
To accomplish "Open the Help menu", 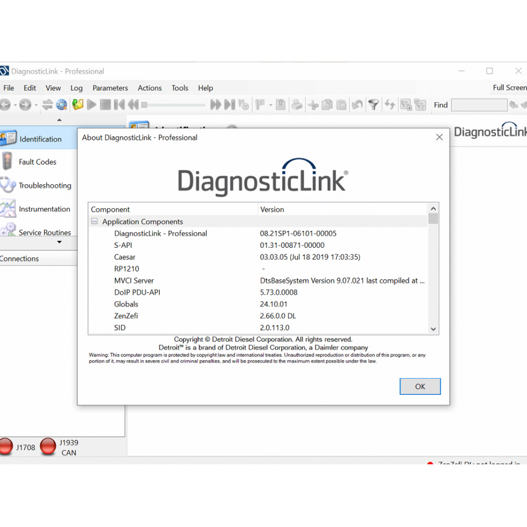I will [x=206, y=88].
